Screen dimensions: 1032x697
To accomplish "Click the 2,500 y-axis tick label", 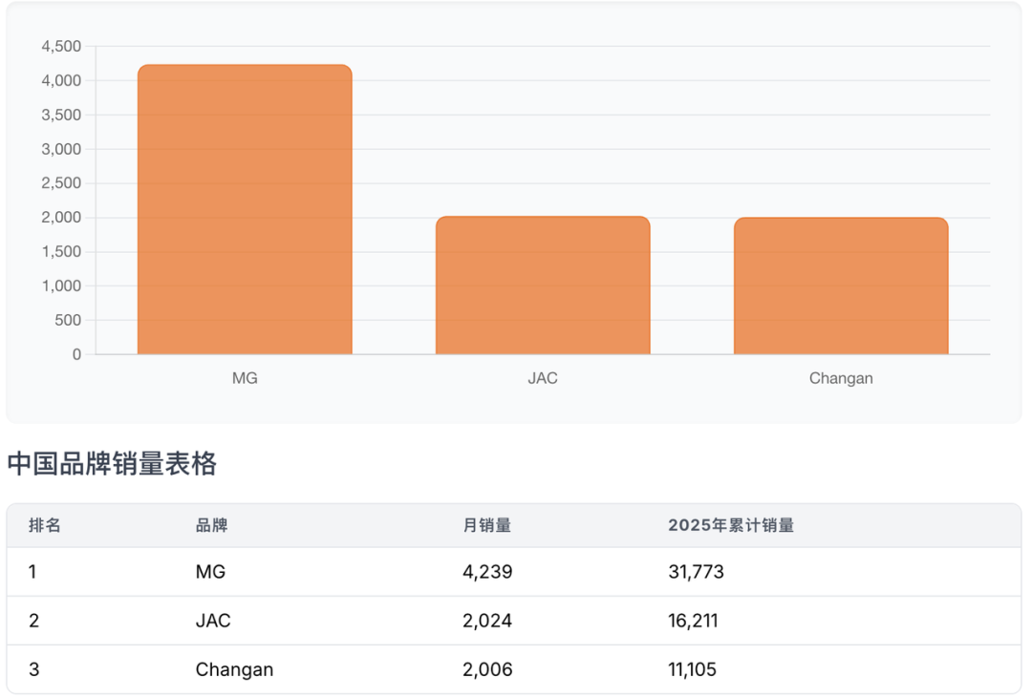I will click(x=61, y=183).
